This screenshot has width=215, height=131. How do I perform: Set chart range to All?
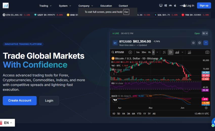click(x=154, y=114)
